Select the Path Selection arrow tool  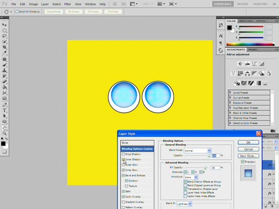click(x=4, y=116)
